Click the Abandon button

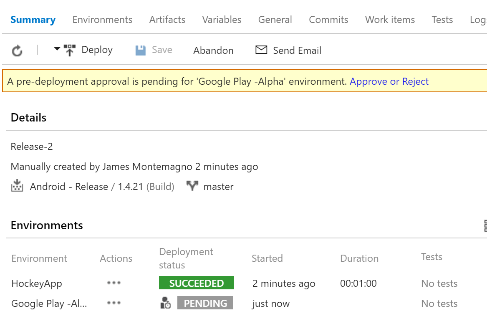click(x=213, y=50)
